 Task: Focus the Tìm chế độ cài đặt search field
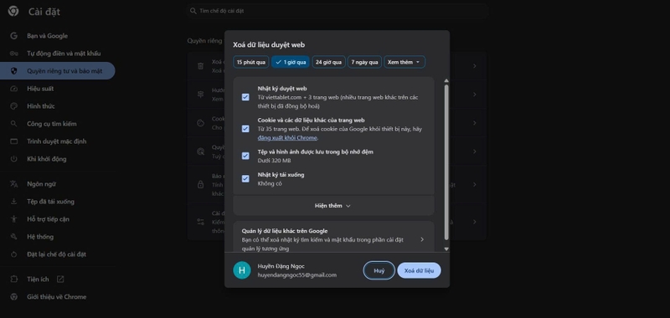click(338, 11)
